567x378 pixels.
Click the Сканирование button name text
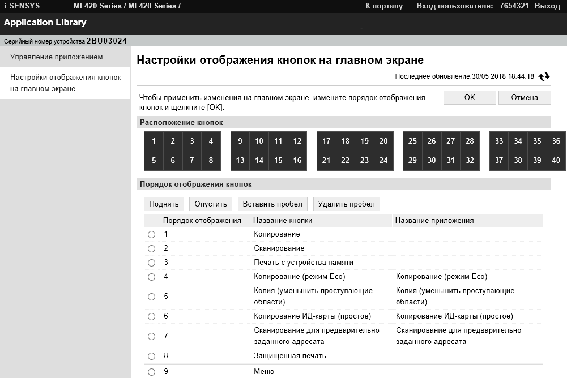click(x=279, y=248)
